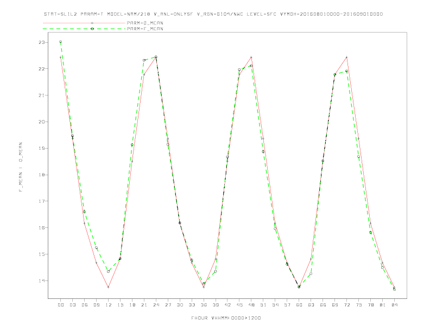
Task: Click the O_MEAN plus point at hour 21
Action: pos(144,74)
